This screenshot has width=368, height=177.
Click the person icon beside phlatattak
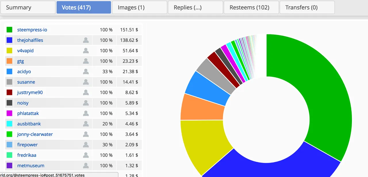click(x=86, y=114)
